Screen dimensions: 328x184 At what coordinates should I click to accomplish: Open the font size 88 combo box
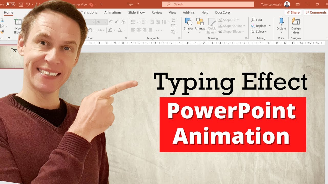click(101, 22)
